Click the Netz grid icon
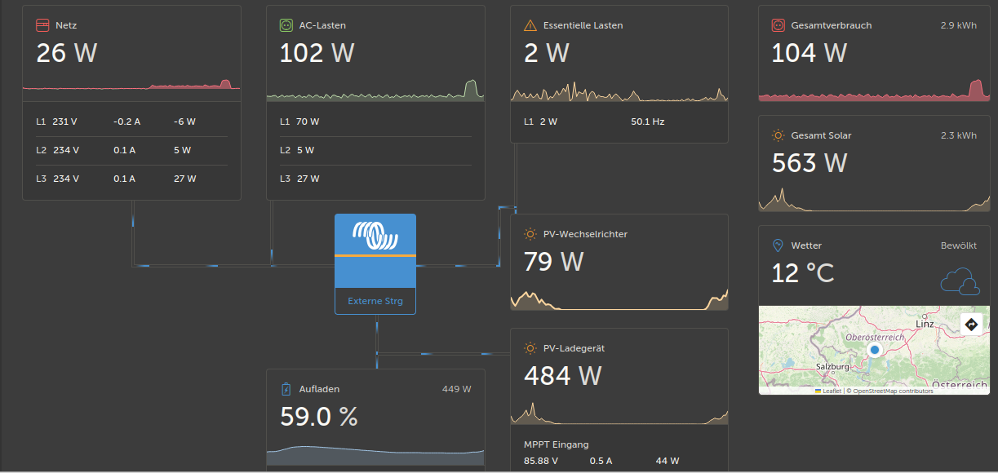This screenshot has width=998, height=473. click(42, 25)
